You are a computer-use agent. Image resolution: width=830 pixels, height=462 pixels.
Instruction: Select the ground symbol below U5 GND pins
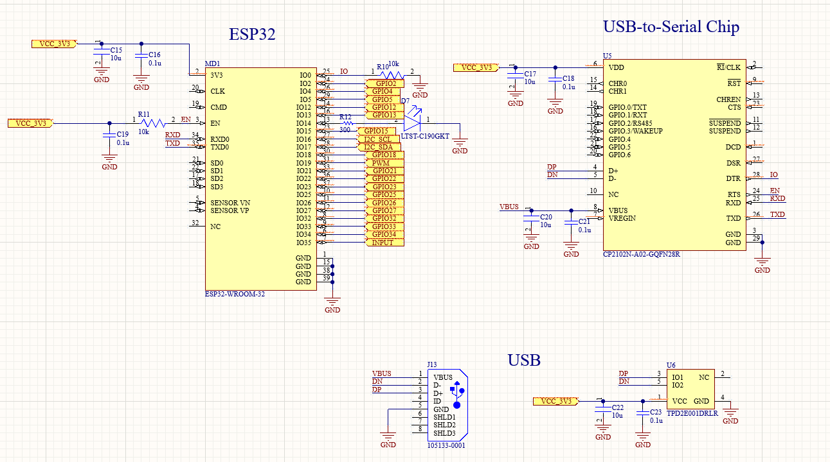762,264
